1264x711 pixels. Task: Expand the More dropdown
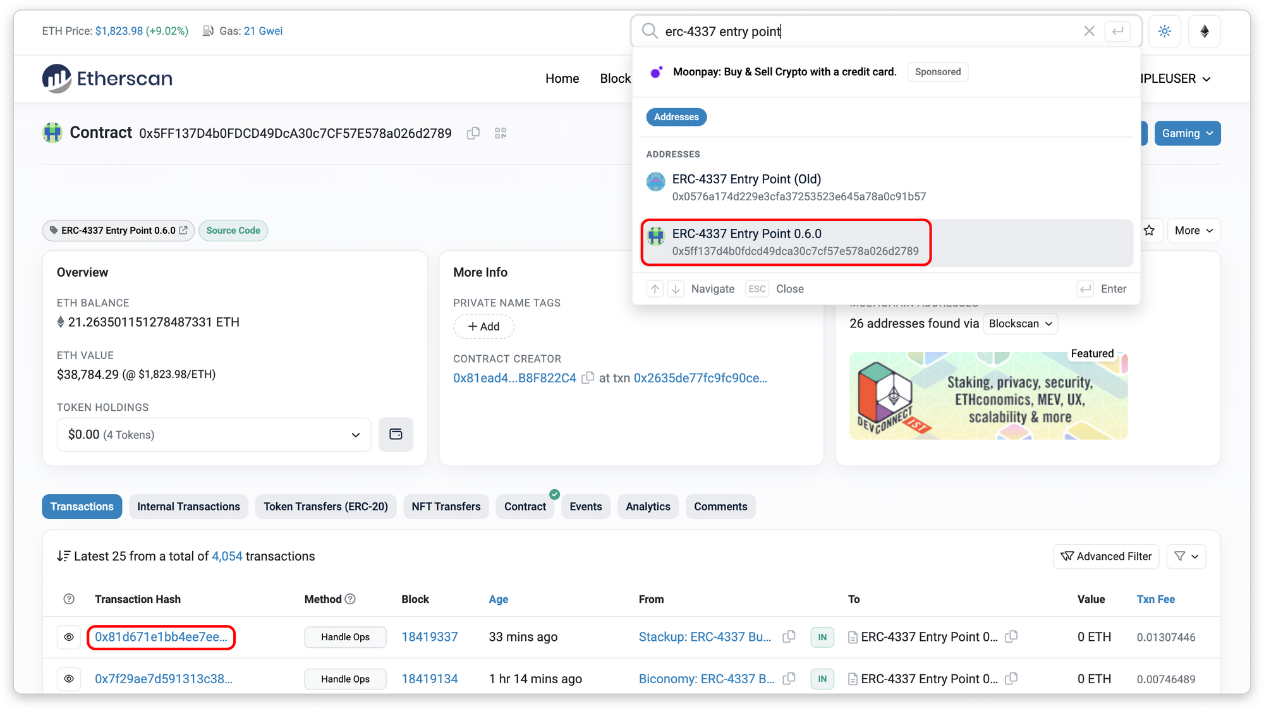(1193, 231)
